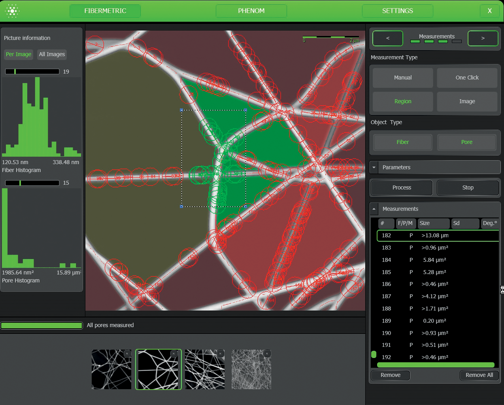Switch histogram to All Images
This screenshot has width=504, height=405.
click(52, 54)
